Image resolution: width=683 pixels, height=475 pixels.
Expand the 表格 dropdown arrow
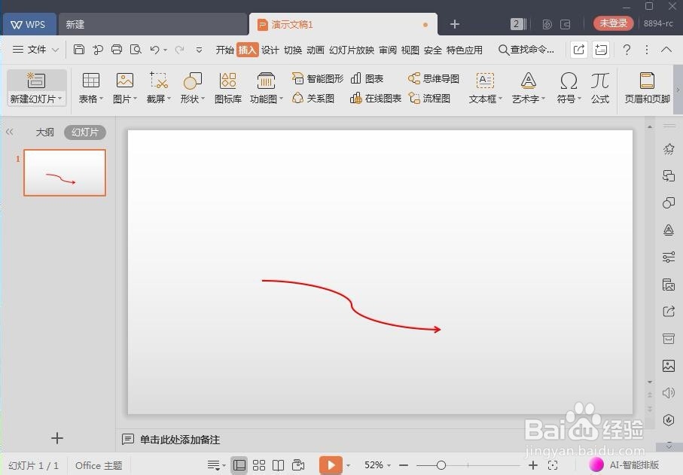pyautogui.click(x=101, y=99)
